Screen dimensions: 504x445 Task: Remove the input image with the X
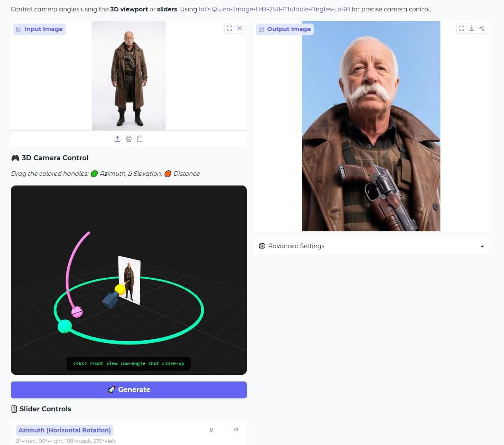tap(240, 28)
